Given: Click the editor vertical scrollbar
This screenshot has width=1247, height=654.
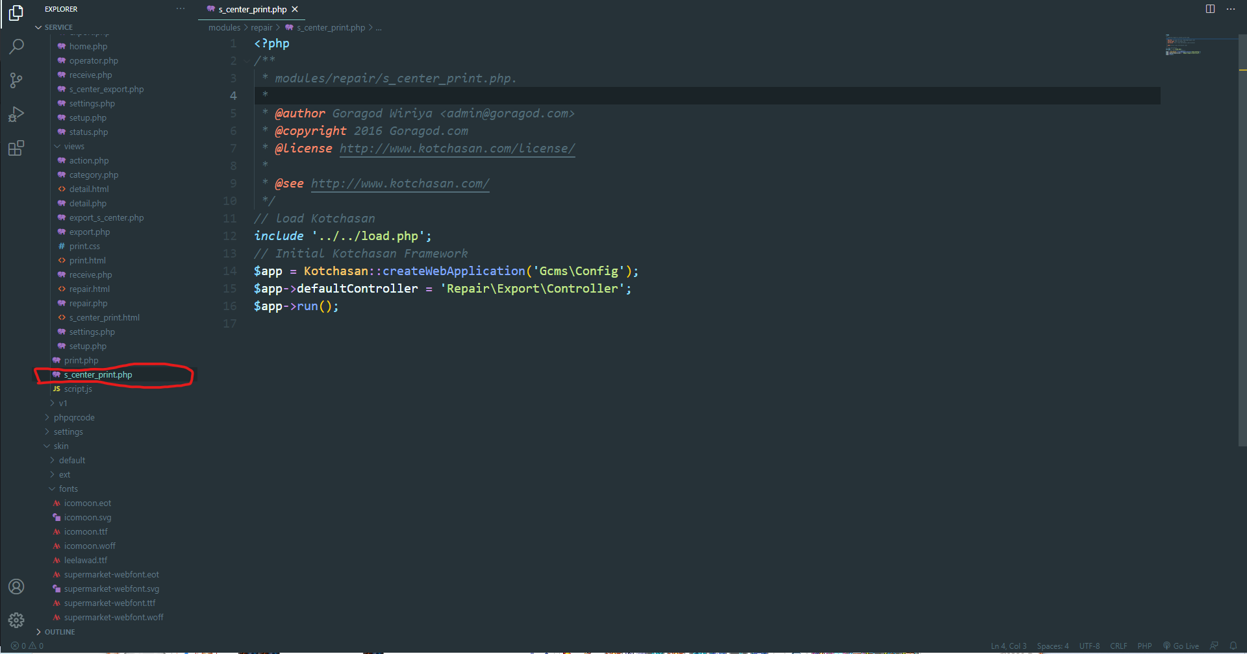Looking at the screenshot, I should 1242,240.
